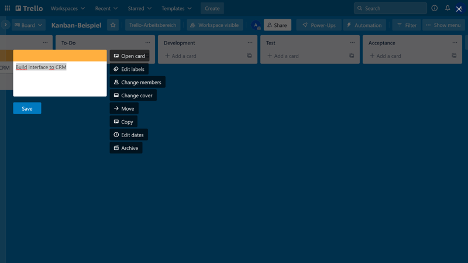Screen dimensions: 468x263
Task: Open the partially hidden first list's ellipsis
Action: 45,43
